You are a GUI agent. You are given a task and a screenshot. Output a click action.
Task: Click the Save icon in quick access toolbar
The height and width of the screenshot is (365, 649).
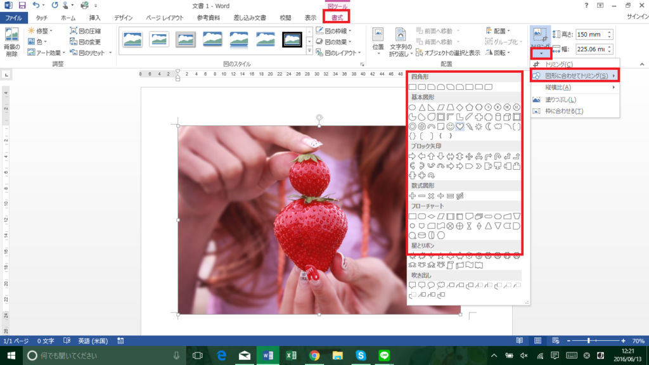22,5
